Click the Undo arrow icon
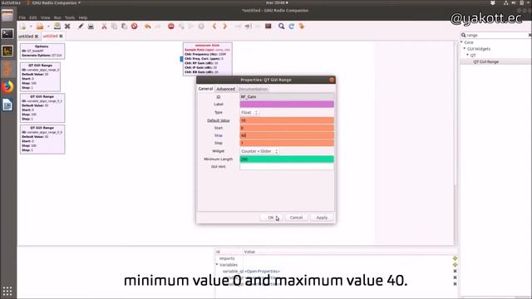 (x=148, y=26)
